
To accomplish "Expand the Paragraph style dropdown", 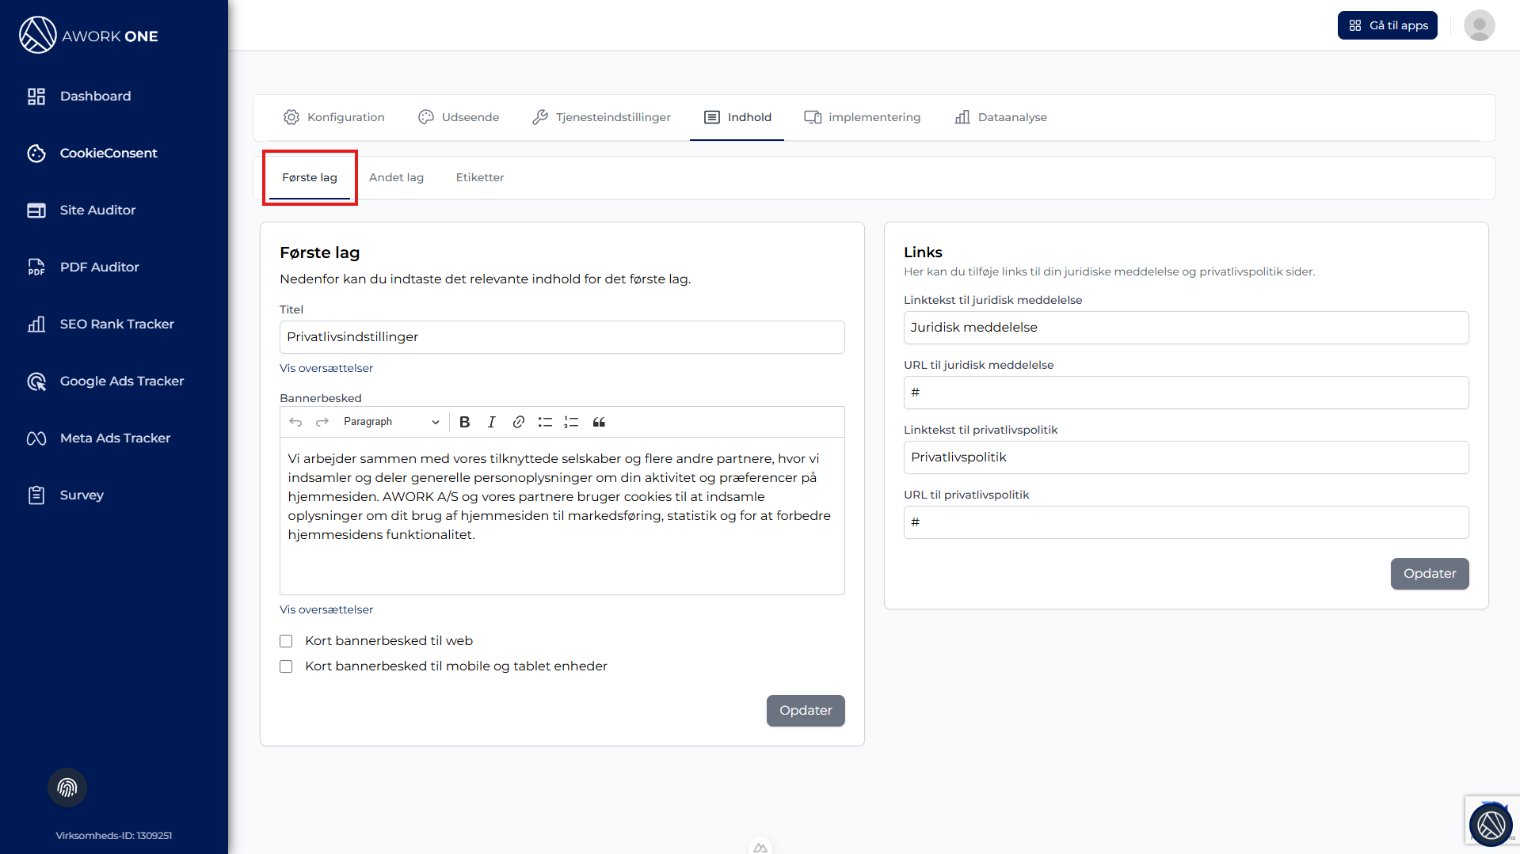I will tap(391, 422).
